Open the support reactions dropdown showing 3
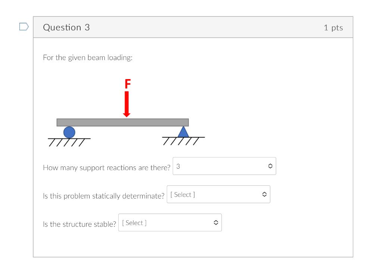 pos(224,166)
